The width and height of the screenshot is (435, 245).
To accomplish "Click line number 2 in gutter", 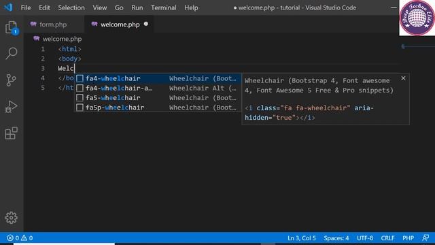I will [43, 59].
